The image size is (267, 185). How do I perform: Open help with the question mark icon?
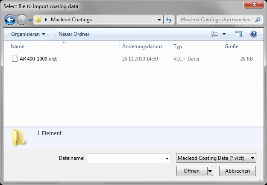pos(254,34)
